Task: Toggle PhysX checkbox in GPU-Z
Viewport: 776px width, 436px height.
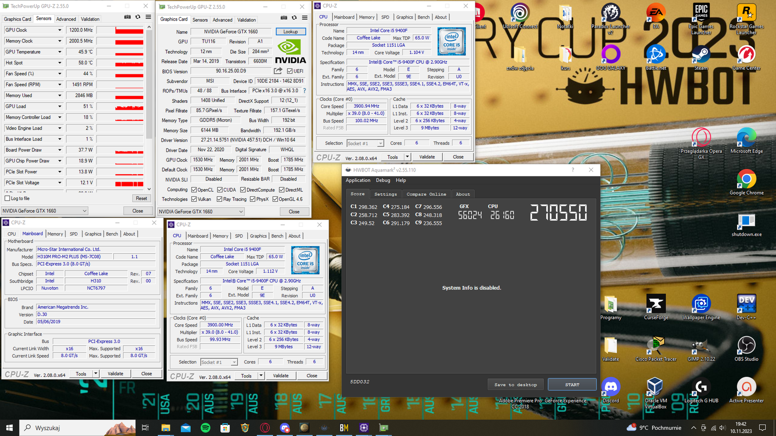Action: 253,199
